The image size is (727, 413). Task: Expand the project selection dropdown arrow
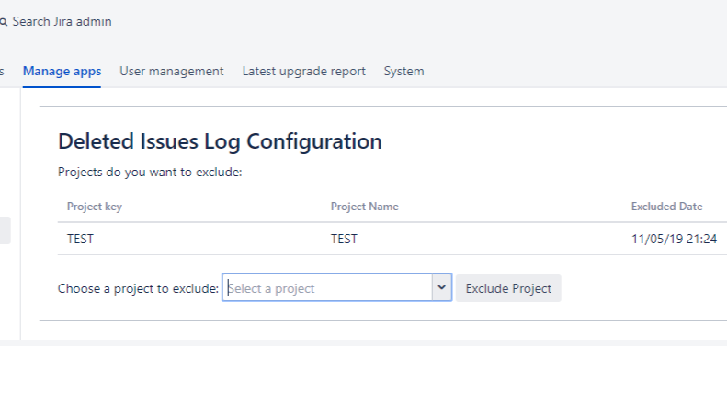coord(442,288)
